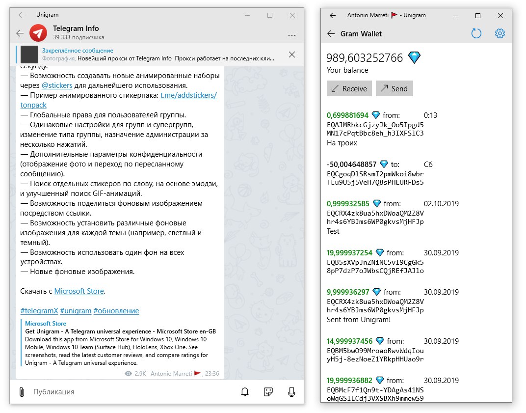Click the voice message microphone icon
The width and height of the screenshot is (526, 413).
pos(291,392)
